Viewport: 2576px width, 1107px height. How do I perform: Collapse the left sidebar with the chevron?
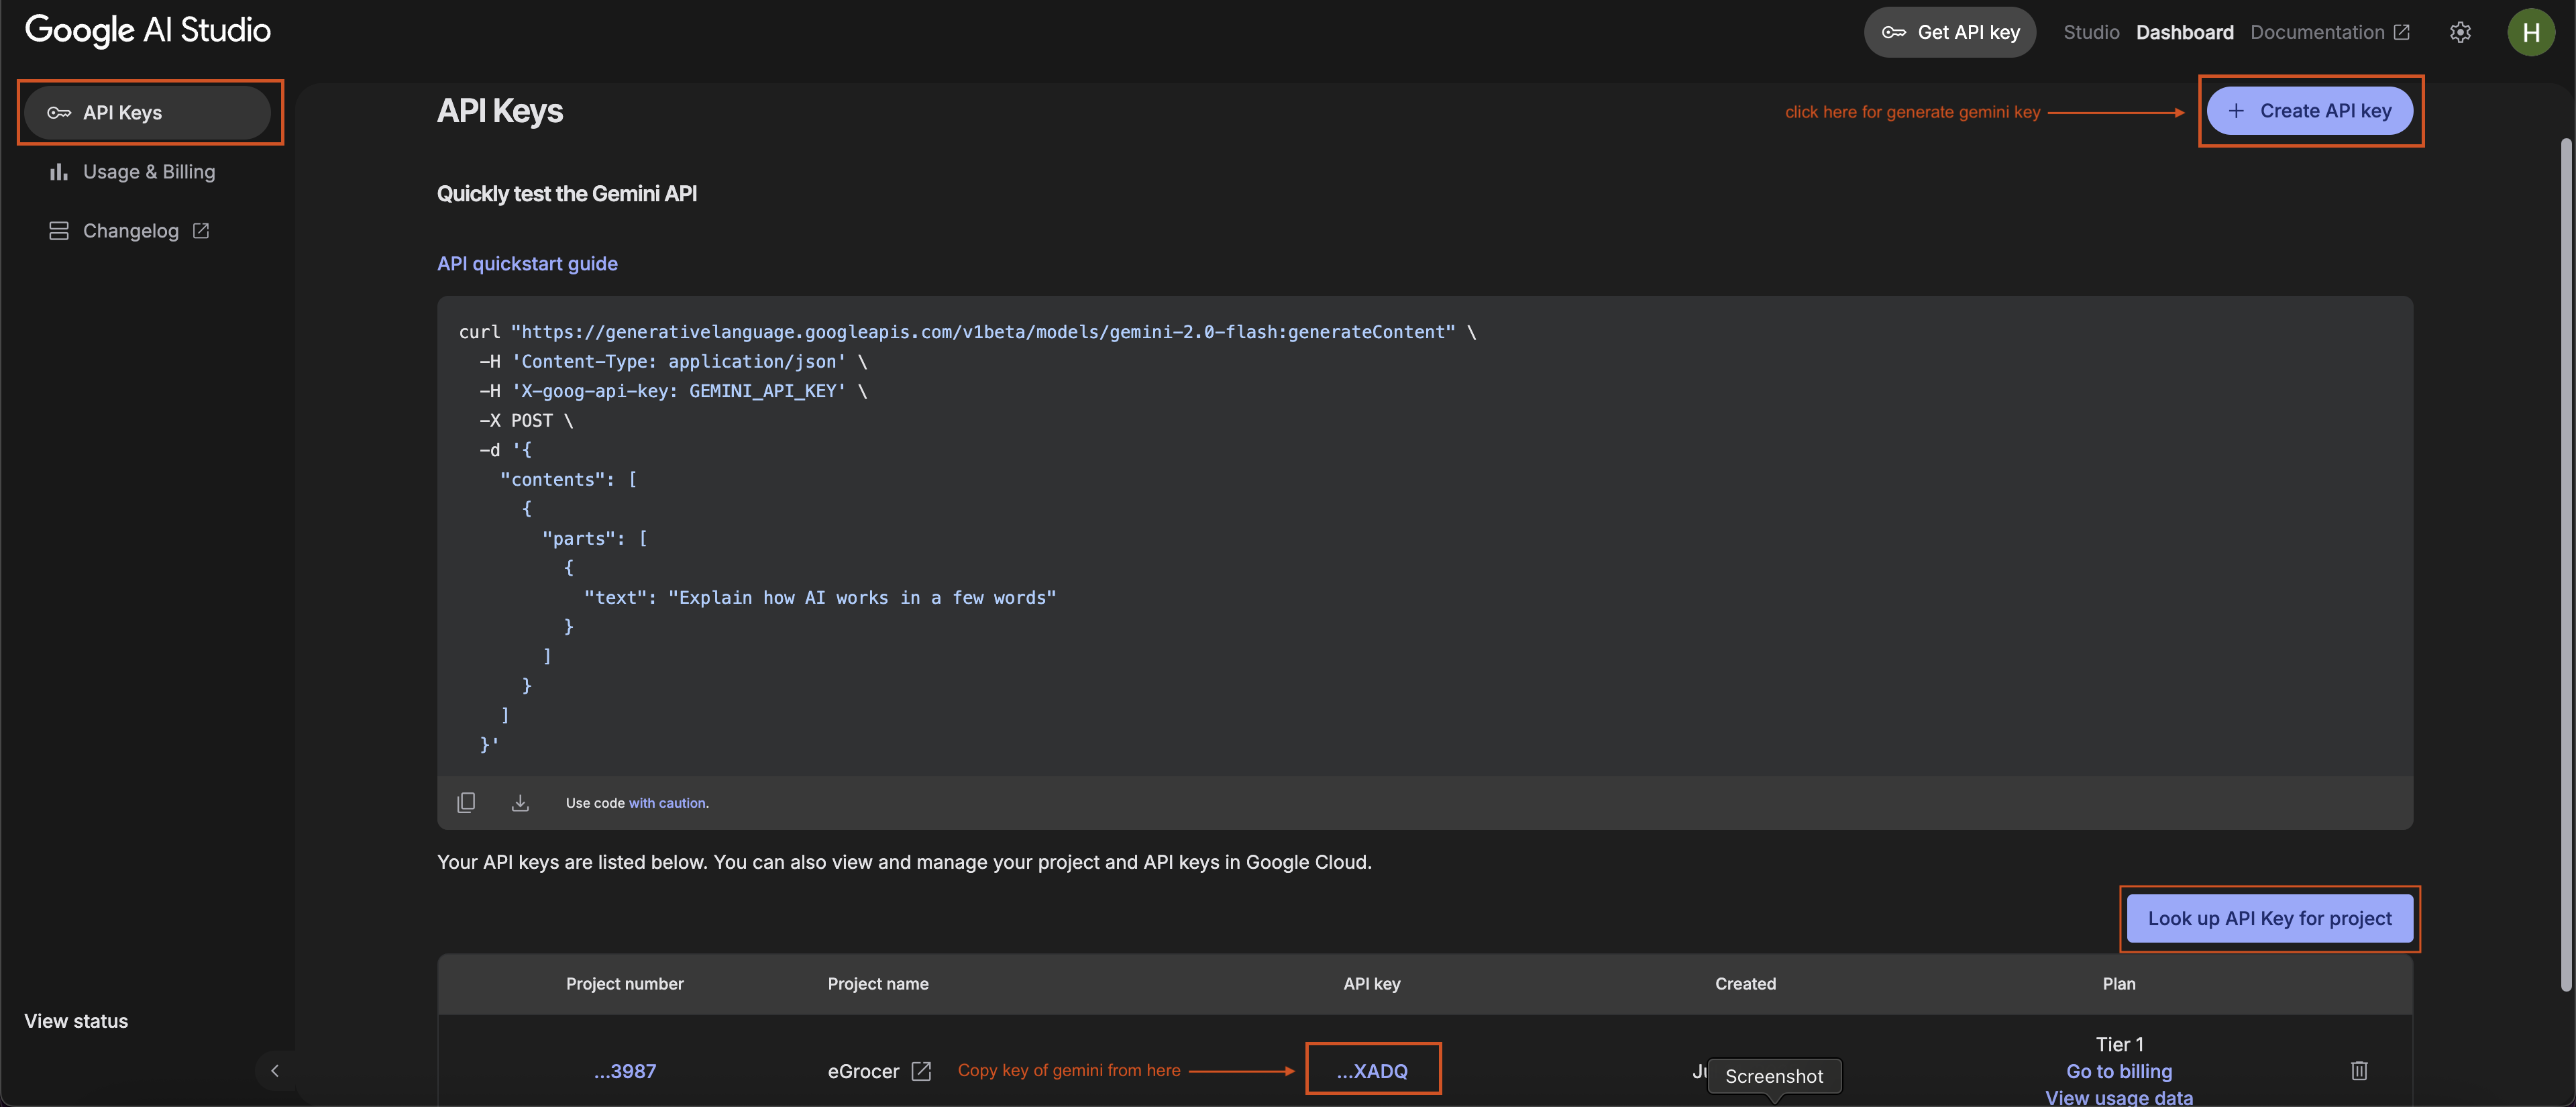click(x=275, y=1071)
